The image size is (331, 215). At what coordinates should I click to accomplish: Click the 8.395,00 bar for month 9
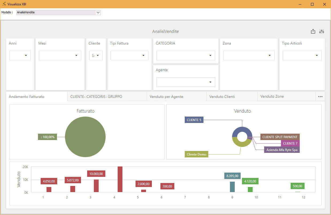click(x=232, y=187)
